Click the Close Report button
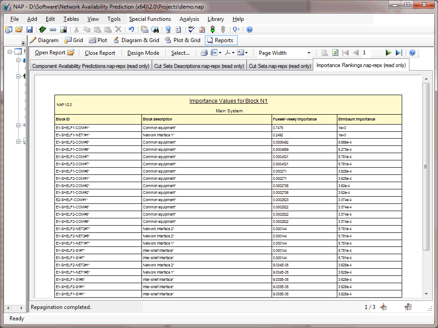Image resolution: width=438 pixels, height=328 pixels. 100,53
